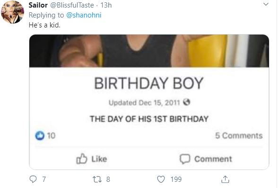The width and height of the screenshot is (278, 188).
Task: Click the BIRTHDAY BOY album title
Action: click(149, 83)
